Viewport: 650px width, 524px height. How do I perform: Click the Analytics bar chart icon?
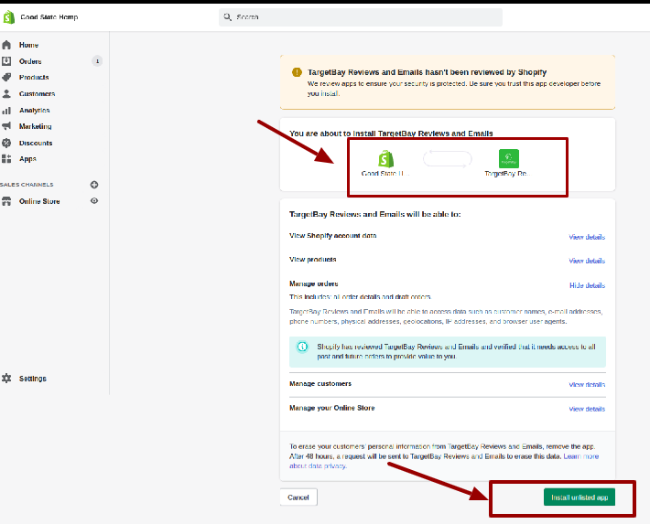[6, 110]
